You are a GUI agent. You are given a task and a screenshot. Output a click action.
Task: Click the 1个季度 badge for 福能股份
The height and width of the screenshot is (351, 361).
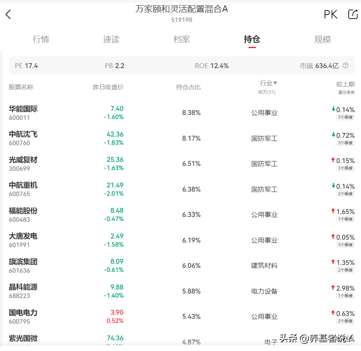345,219
